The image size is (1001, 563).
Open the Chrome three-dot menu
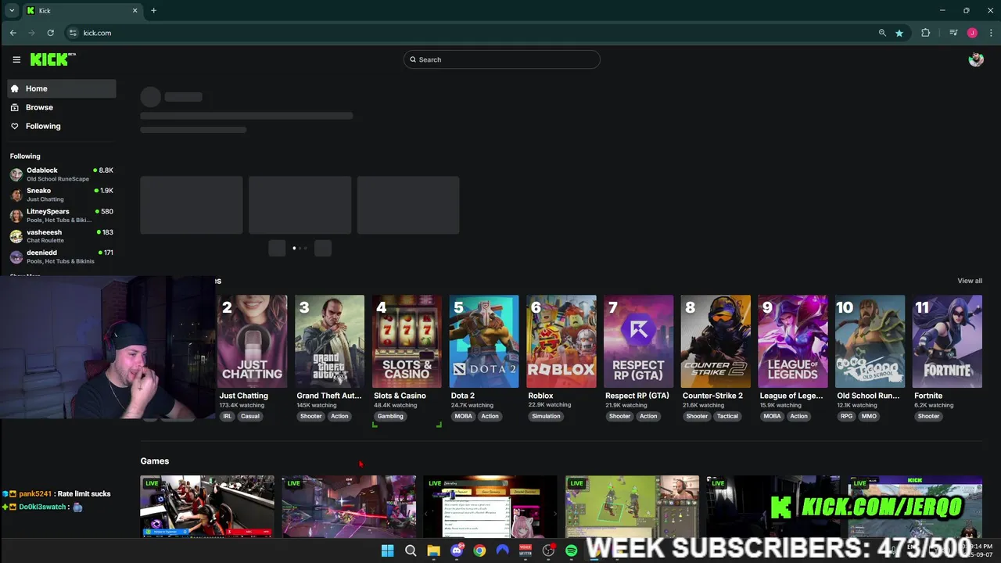click(x=991, y=33)
